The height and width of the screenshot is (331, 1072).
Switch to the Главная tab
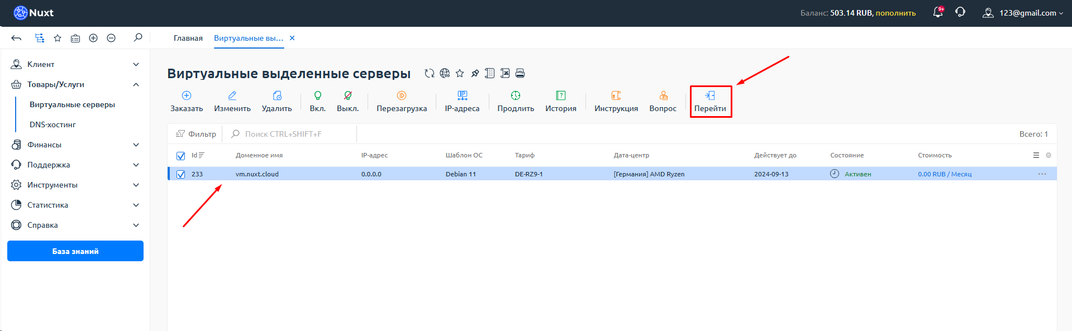(188, 38)
